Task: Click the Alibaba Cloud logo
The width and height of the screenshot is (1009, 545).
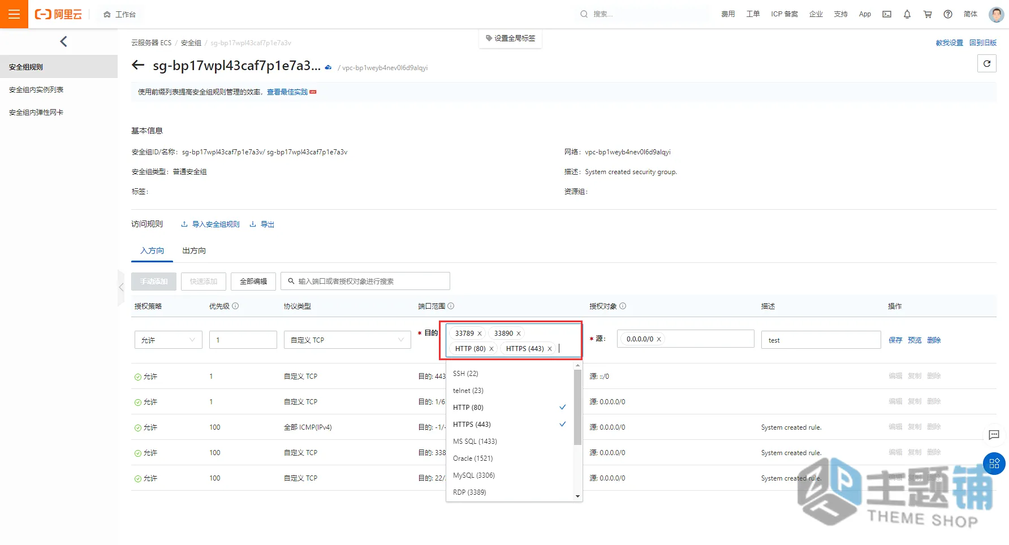Action: click(x=58, y=14)
